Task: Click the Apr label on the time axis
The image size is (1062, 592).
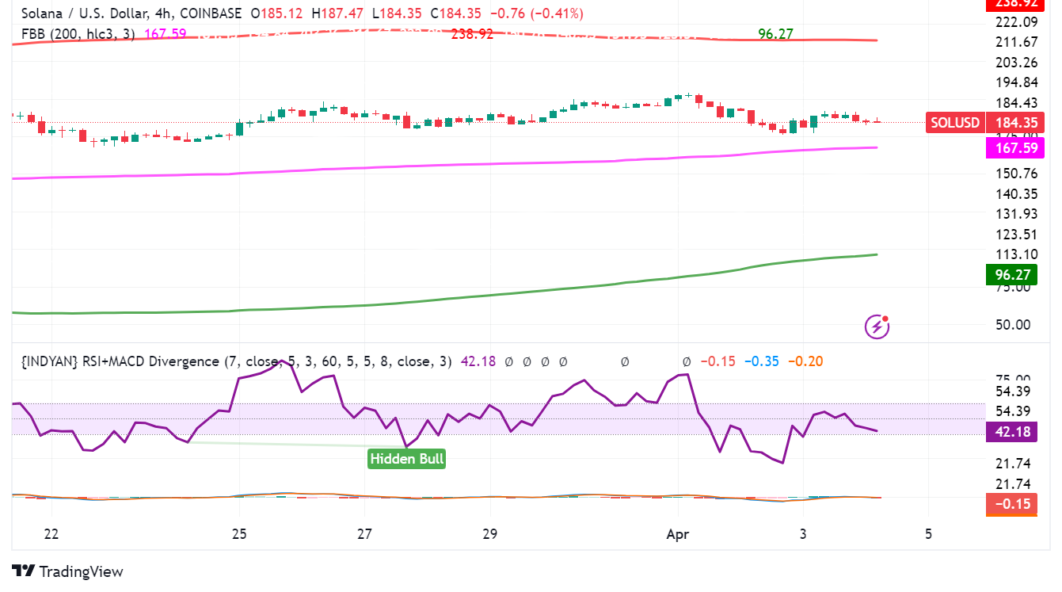Action: click(x=678, y=534)
